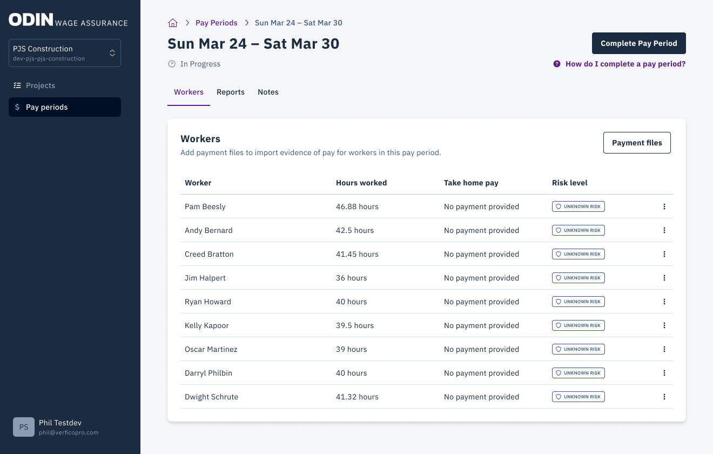
Task: Open the Payment files button
Action: (x=637, y=142)
